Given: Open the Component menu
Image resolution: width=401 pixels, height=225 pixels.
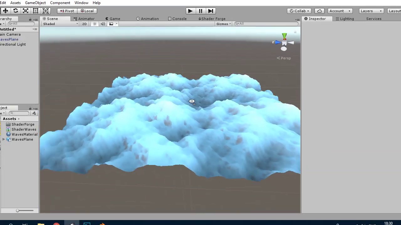Looking at the screenshot, I should [x=60, y=3].
